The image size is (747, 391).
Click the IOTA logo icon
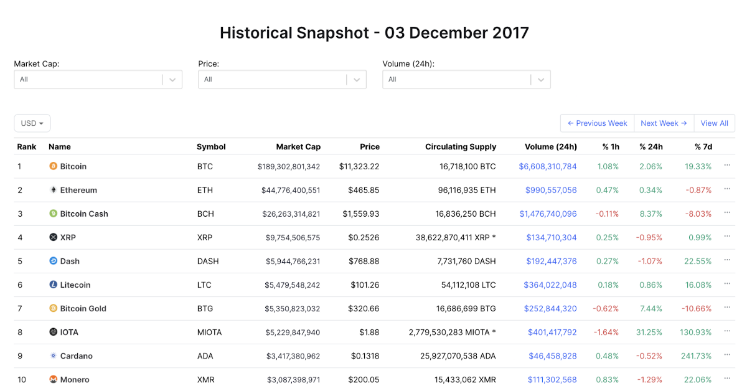53,332
